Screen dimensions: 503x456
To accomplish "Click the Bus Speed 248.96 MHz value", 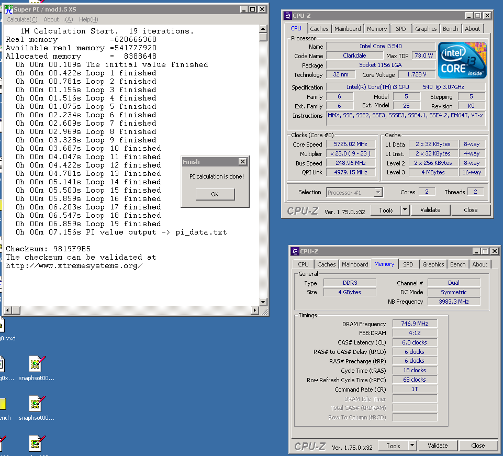I will [x=351, y=163].
